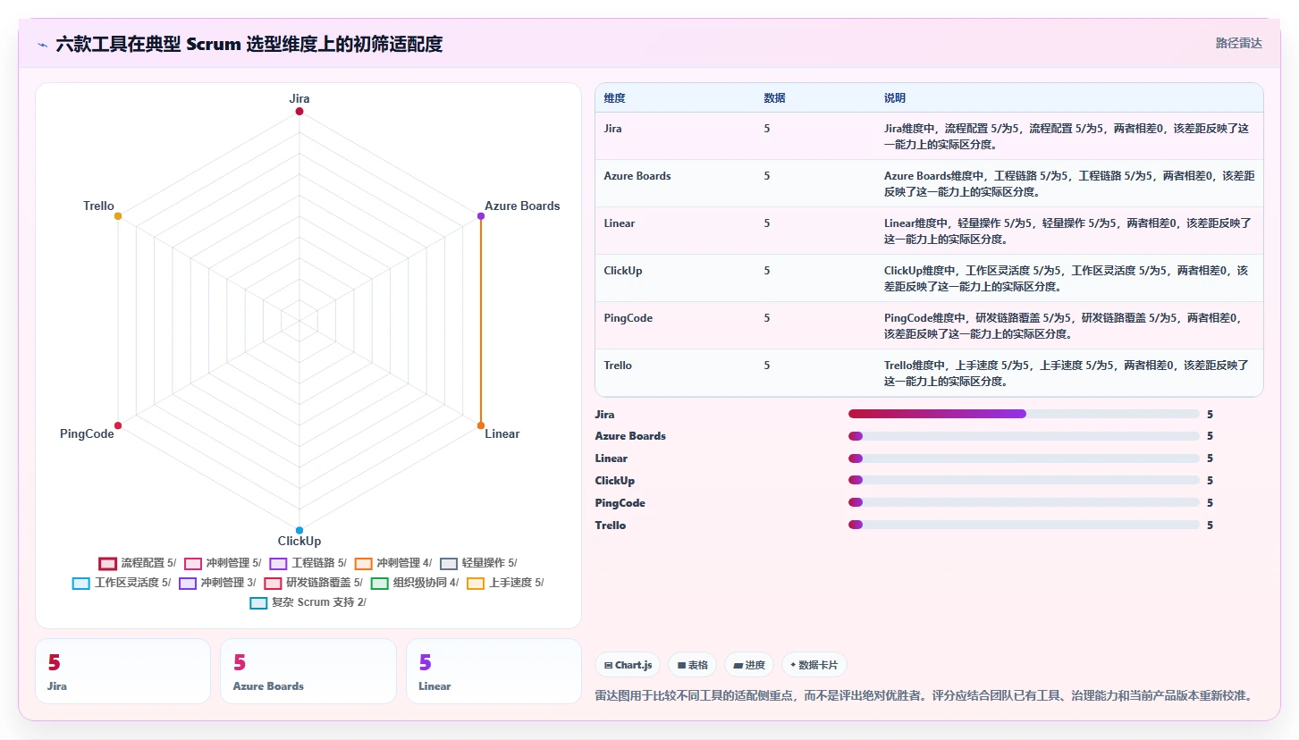Select the Azure Boards table row

[929, 183]
